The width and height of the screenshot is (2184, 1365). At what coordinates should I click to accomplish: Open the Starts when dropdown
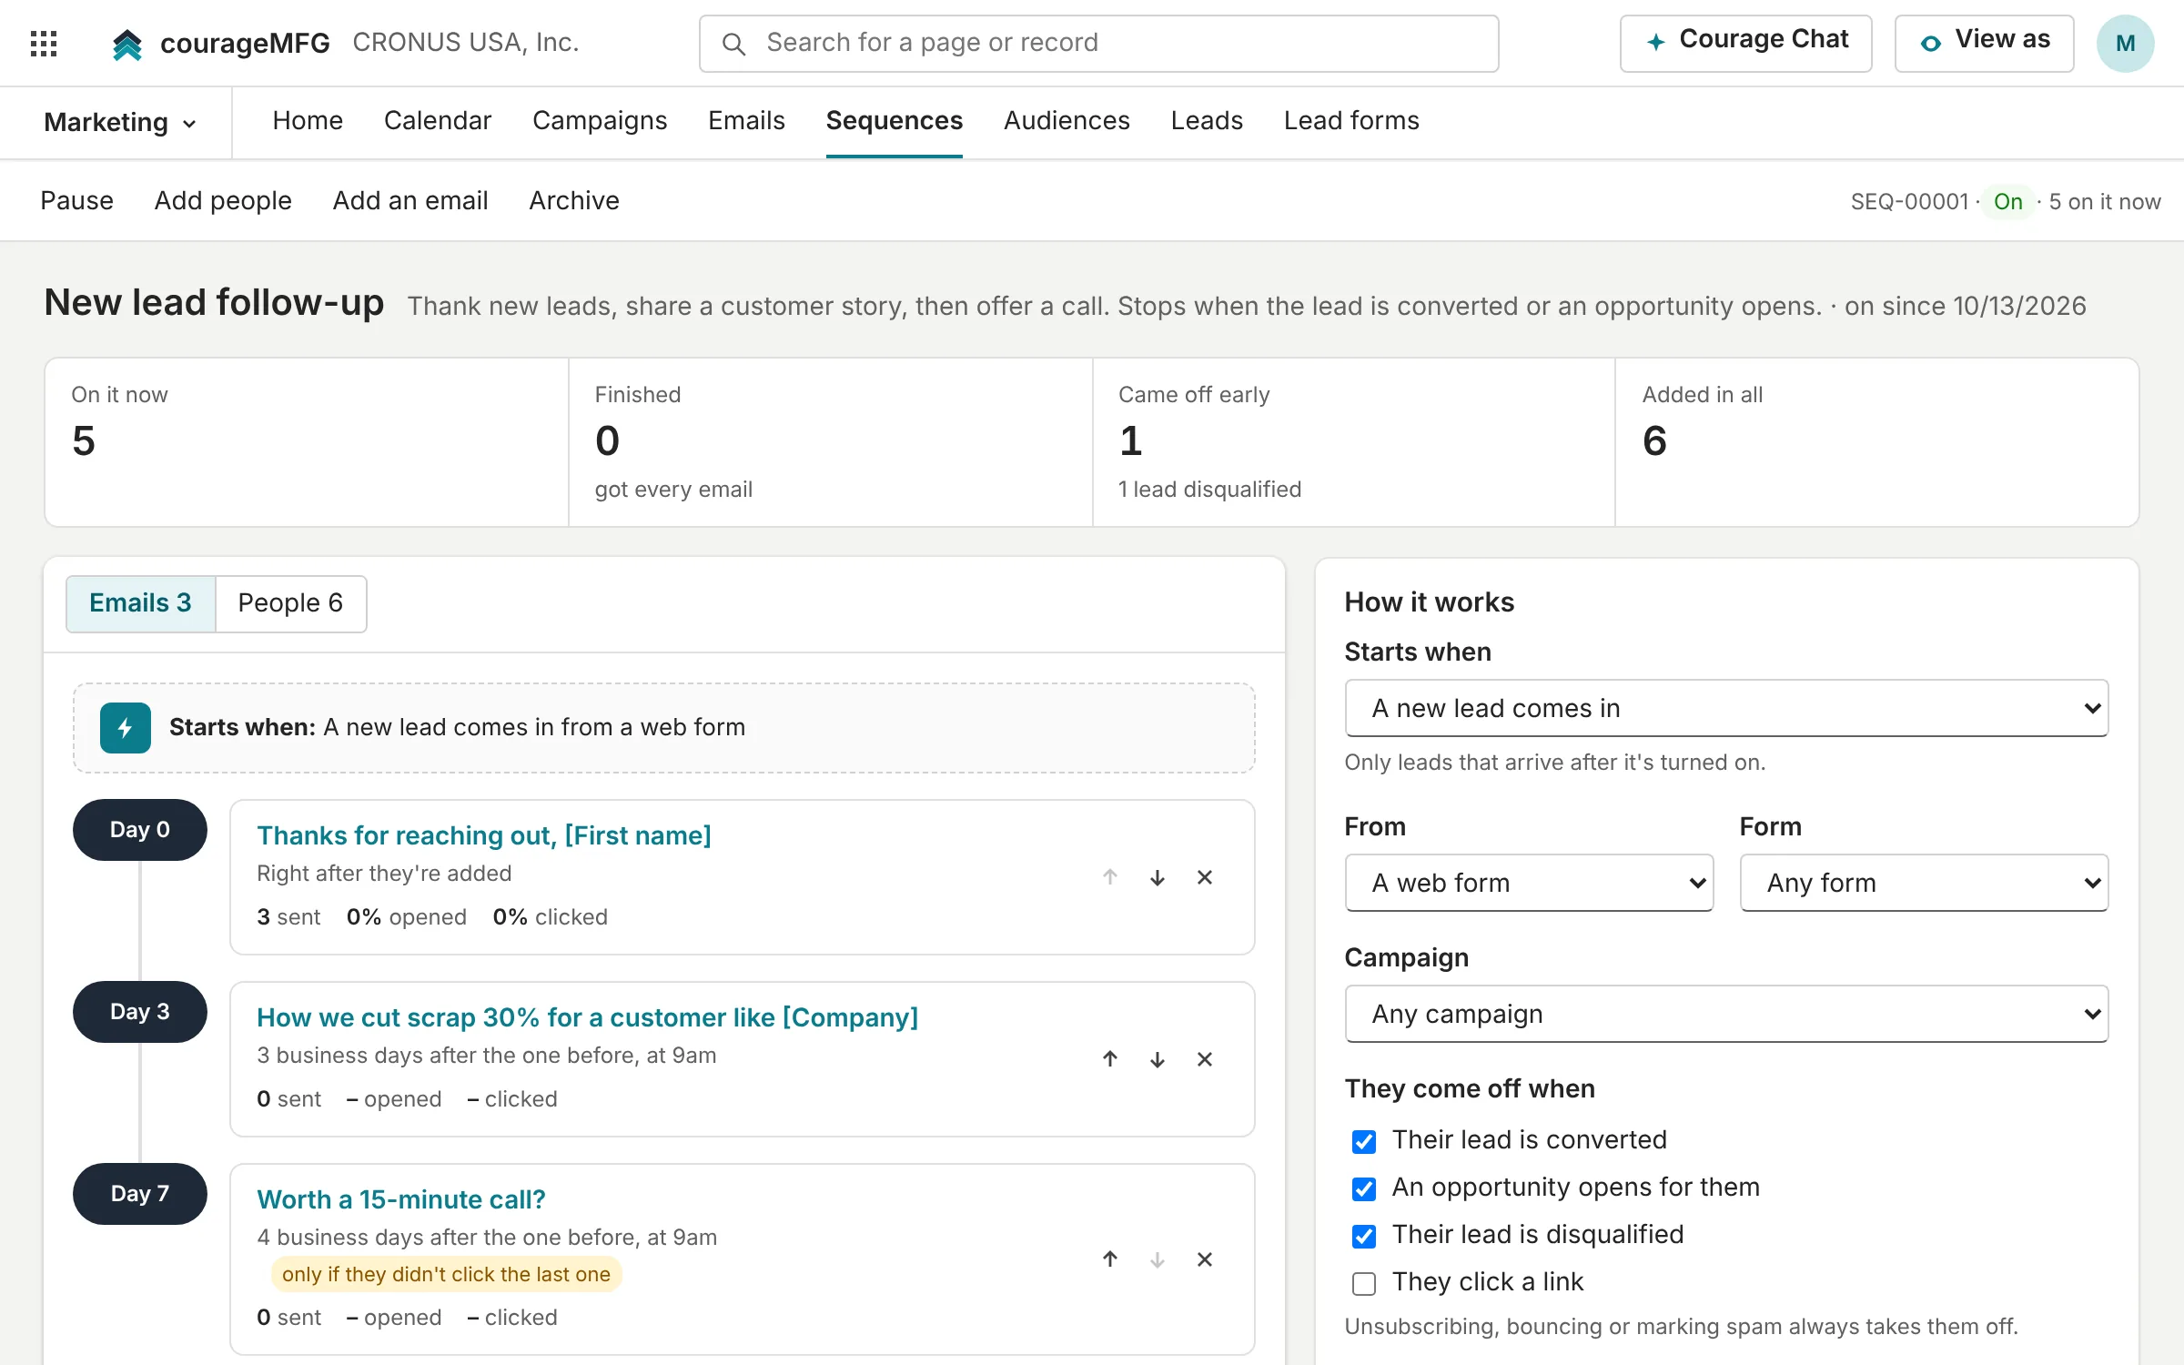point(1726,708)
